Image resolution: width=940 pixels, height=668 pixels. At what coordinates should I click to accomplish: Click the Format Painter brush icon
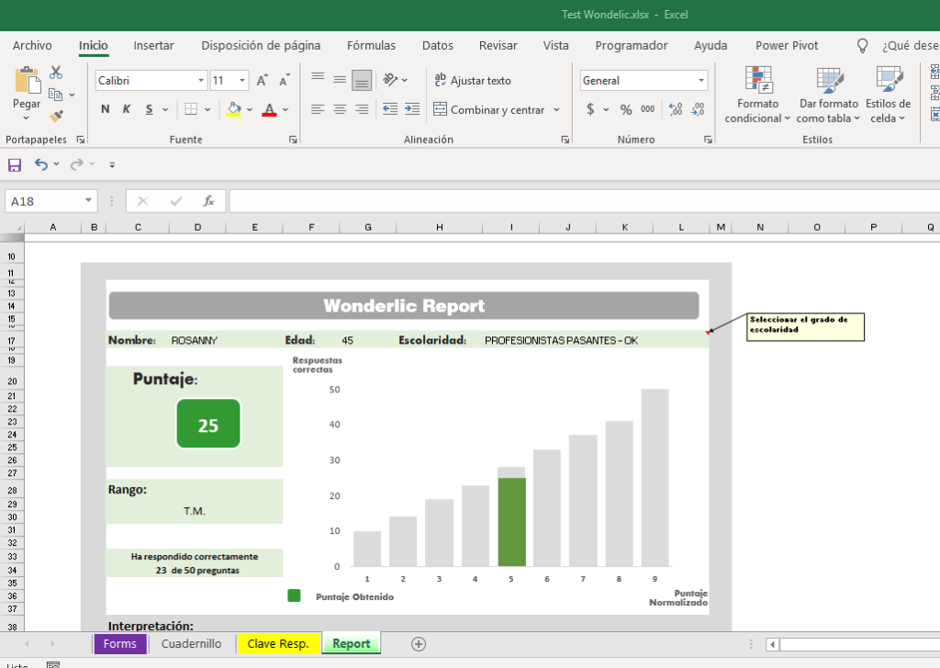click(56, 116)
